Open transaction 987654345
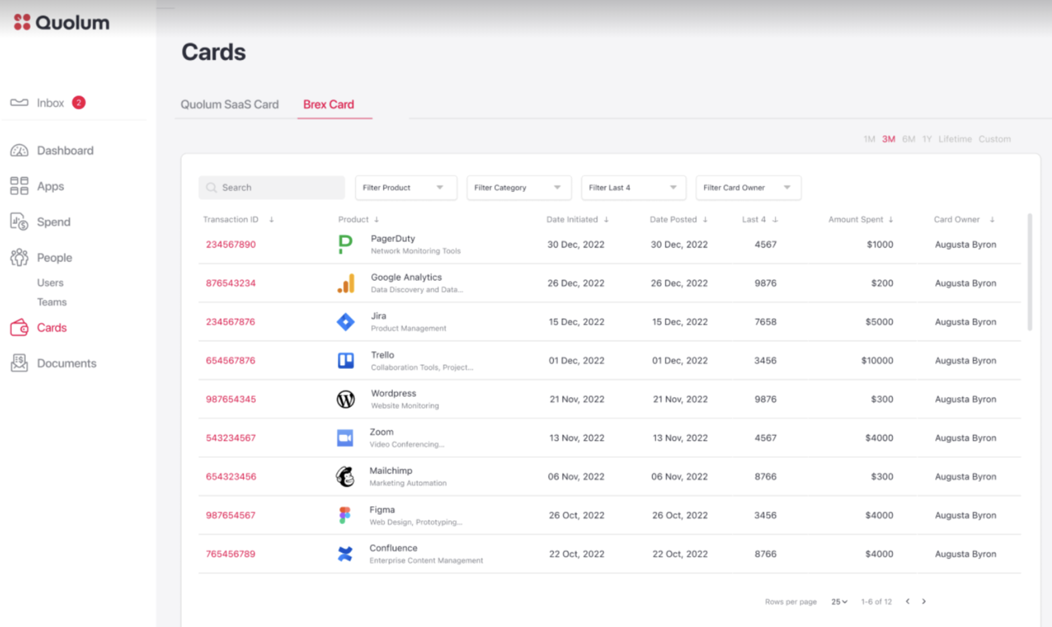This screenshot has width=1052, height=627. [x=231, y=400]
